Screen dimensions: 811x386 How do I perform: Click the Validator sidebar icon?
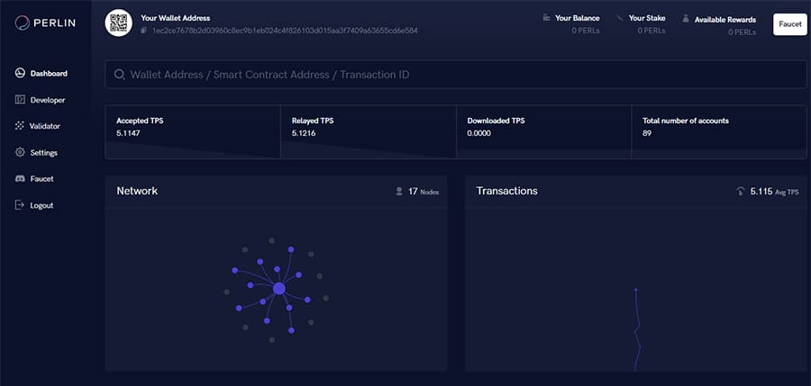coord(20,126)
